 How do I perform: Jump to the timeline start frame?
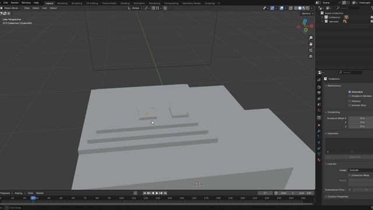[145, 193]
